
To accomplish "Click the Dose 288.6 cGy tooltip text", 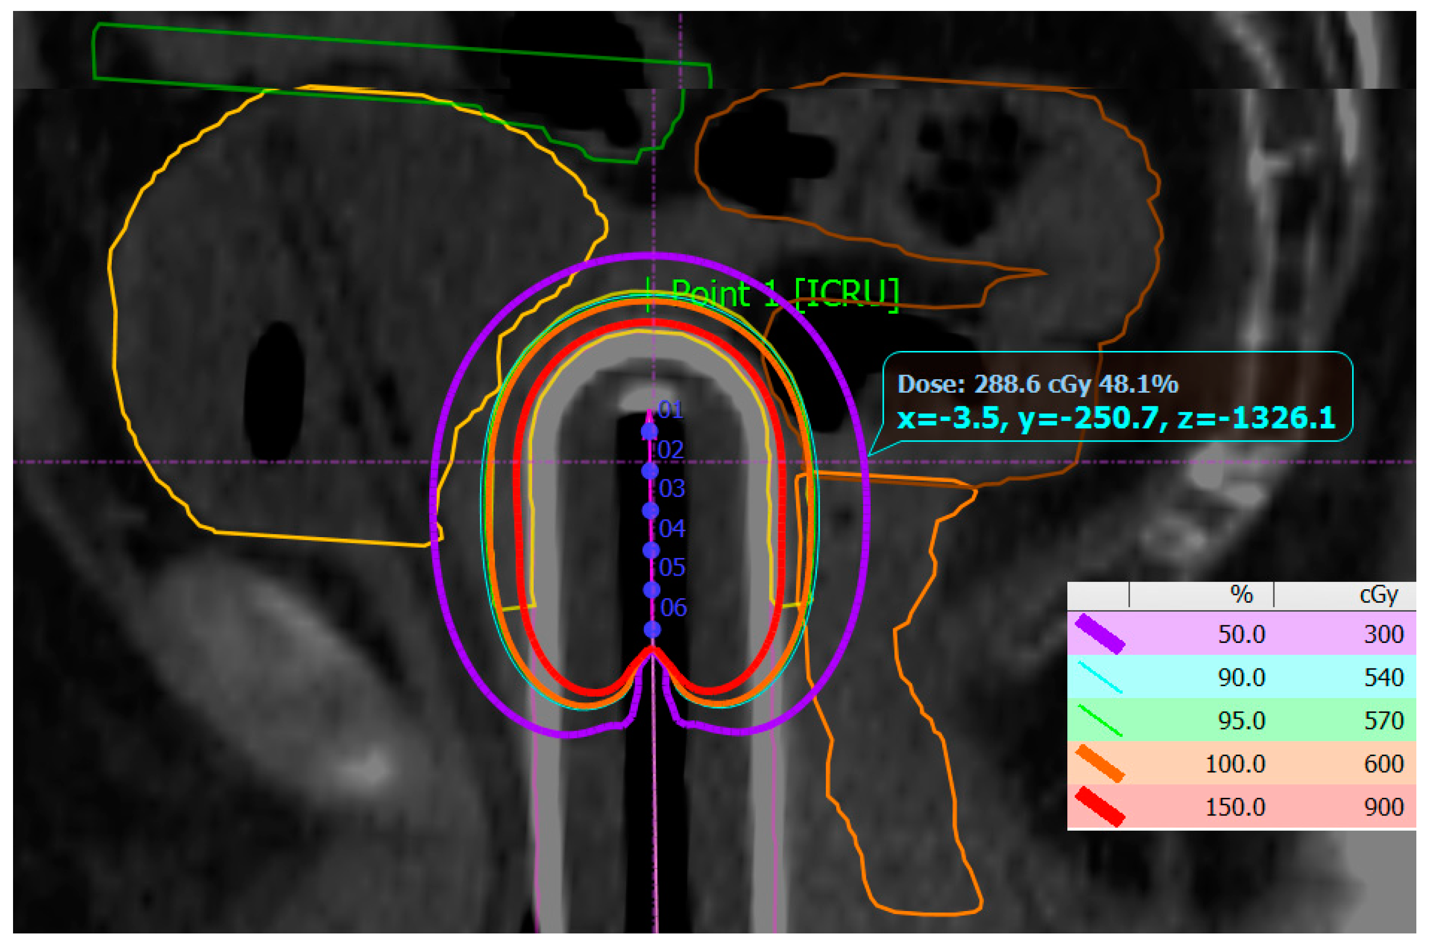I will [x=1038, y=384].
